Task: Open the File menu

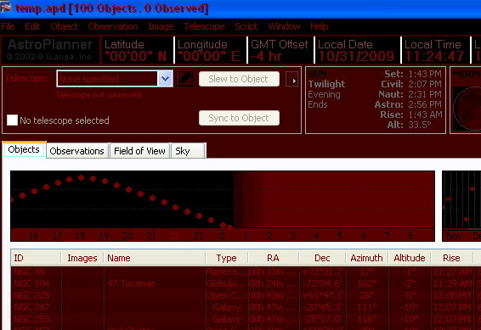Action: tap(8, 26)
